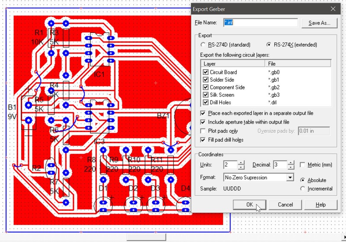Click the IC1 label on the board

pos(99,74)
